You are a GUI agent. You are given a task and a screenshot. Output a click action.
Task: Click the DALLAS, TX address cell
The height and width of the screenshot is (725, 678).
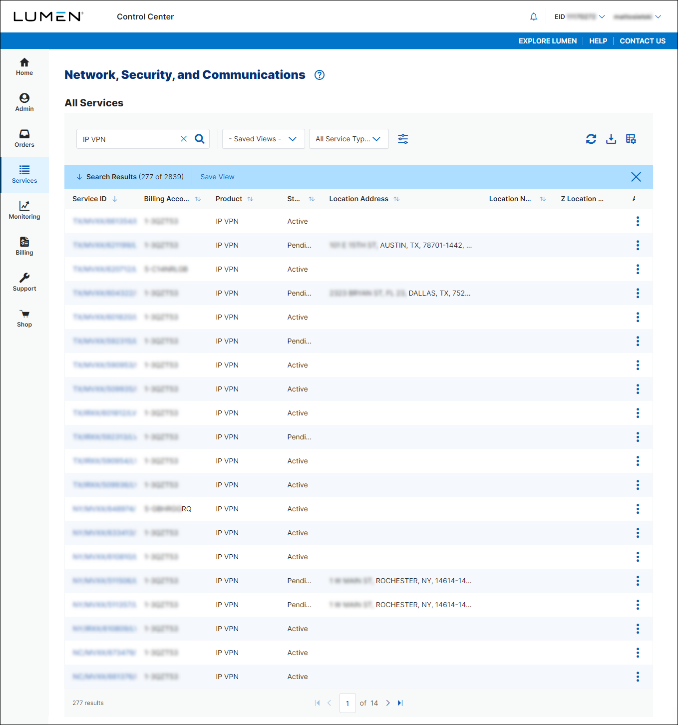[400, 293]
